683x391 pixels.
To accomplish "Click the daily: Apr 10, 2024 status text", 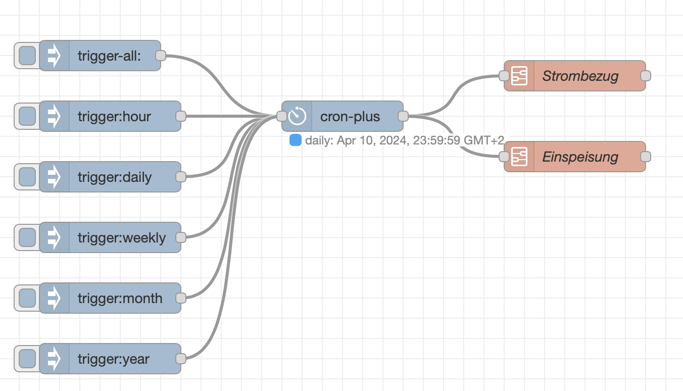I will [405, 140].
